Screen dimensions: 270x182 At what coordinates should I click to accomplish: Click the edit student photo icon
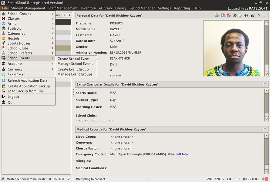click(x=229, y=15)
